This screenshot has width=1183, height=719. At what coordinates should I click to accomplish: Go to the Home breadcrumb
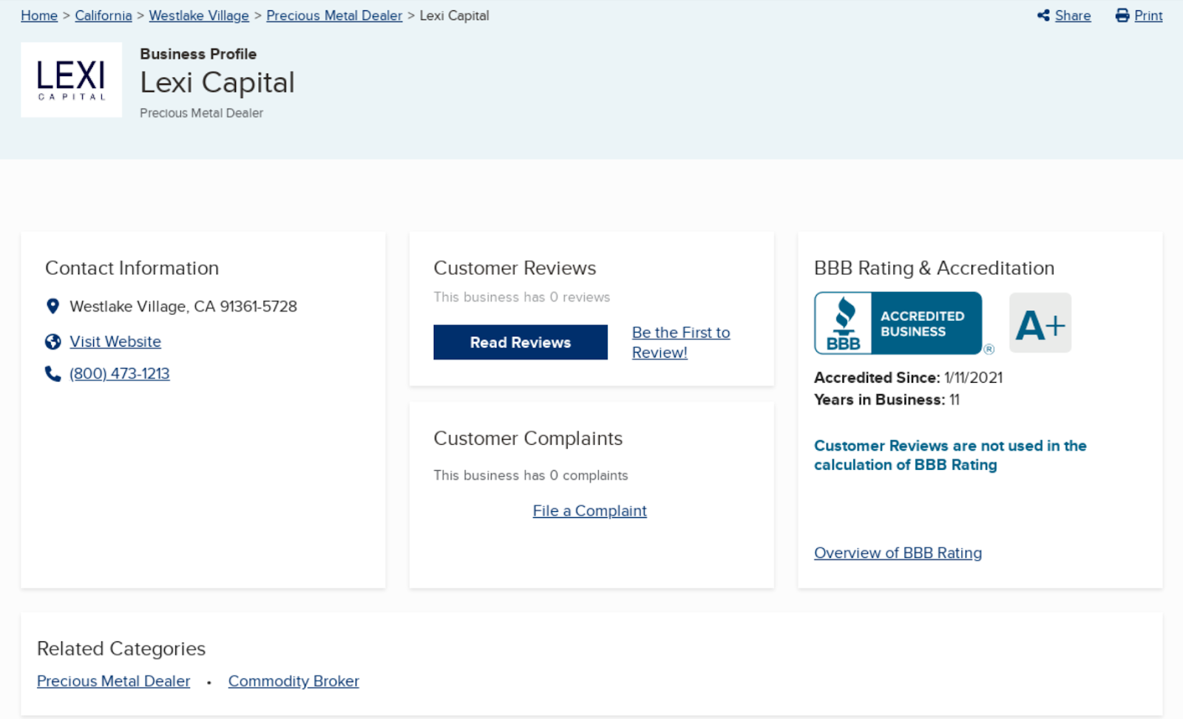point(39,16)
